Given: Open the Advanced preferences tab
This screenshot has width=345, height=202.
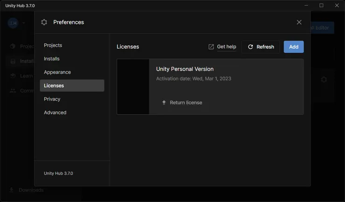Looking at the screenshot, I should 55,113.
